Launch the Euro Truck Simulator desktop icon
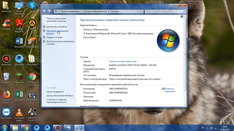This screenshot has width=234, height=131. click(32, 115)
